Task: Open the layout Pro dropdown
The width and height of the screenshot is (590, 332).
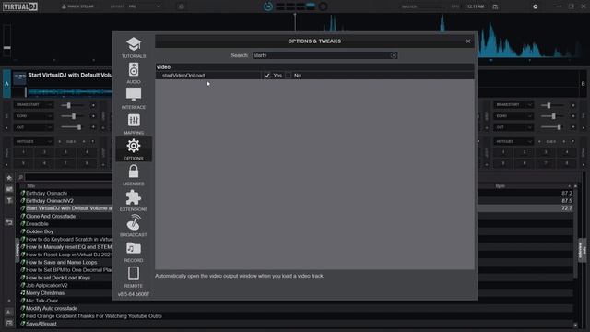Action: (x=145, y=6)
